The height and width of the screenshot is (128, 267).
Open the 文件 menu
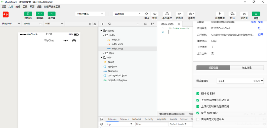[x=11, y=7]
